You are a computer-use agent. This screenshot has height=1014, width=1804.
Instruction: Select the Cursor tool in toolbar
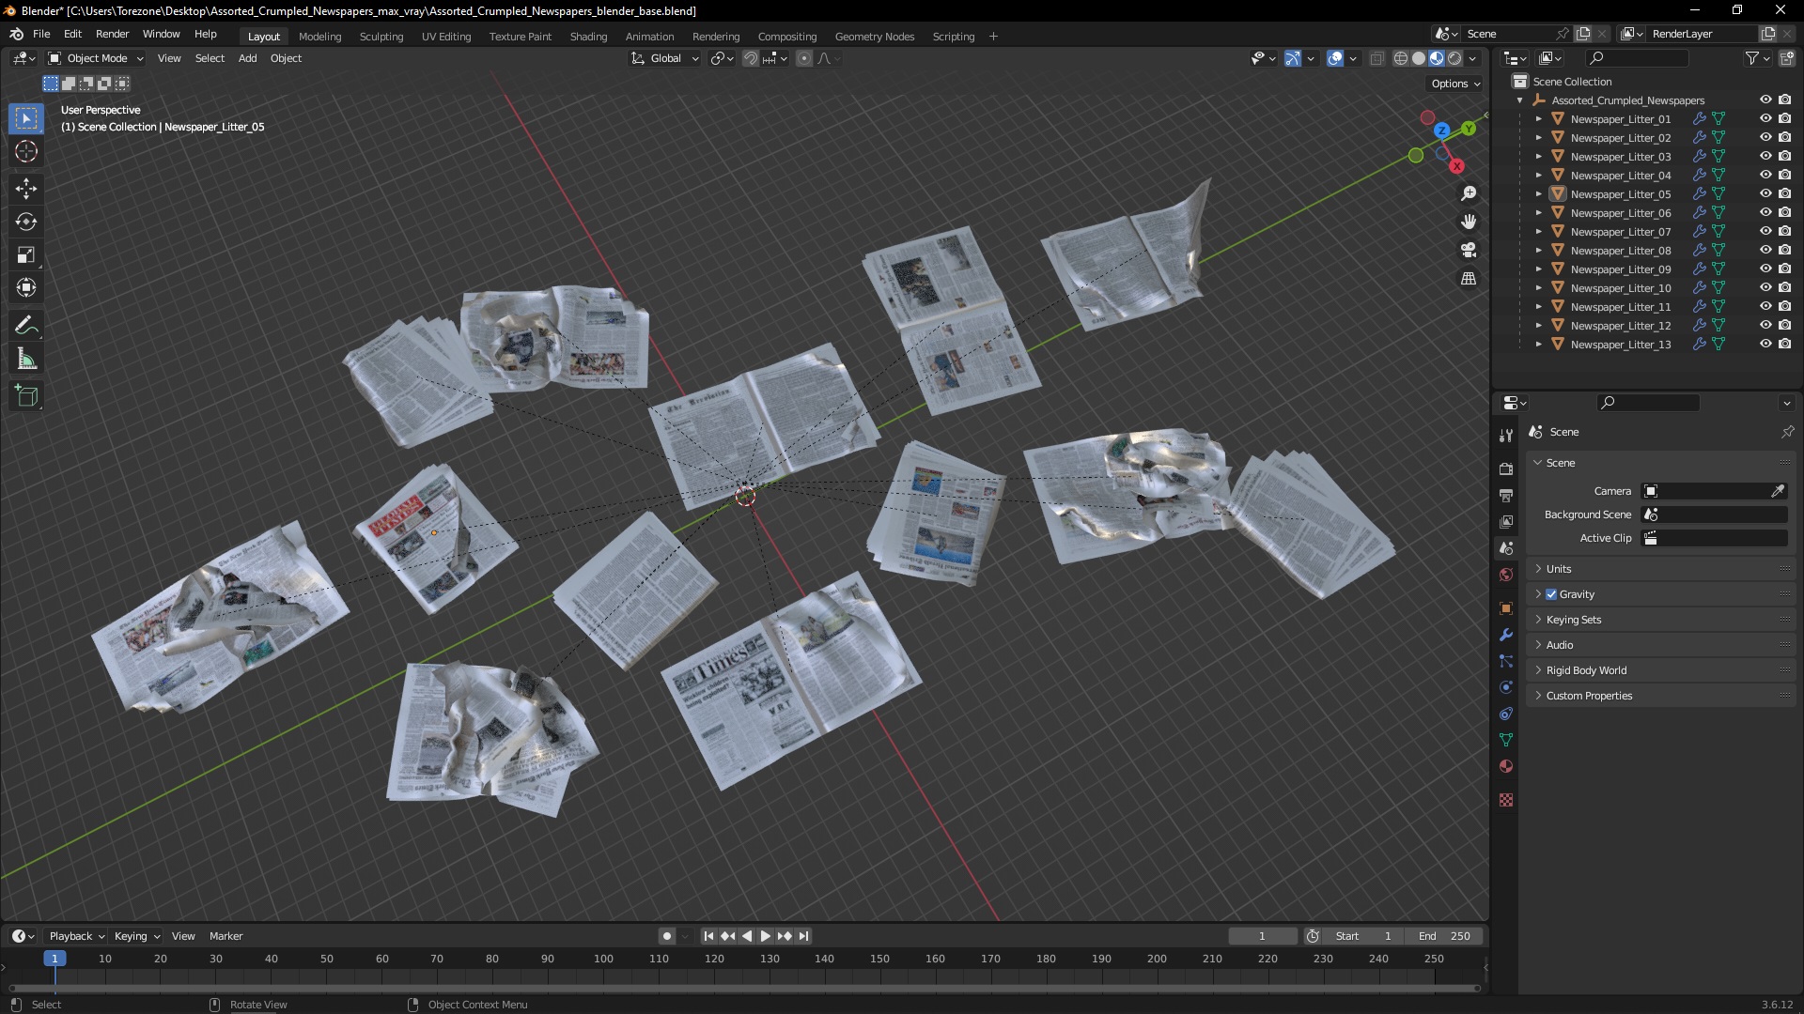(26, 151)
